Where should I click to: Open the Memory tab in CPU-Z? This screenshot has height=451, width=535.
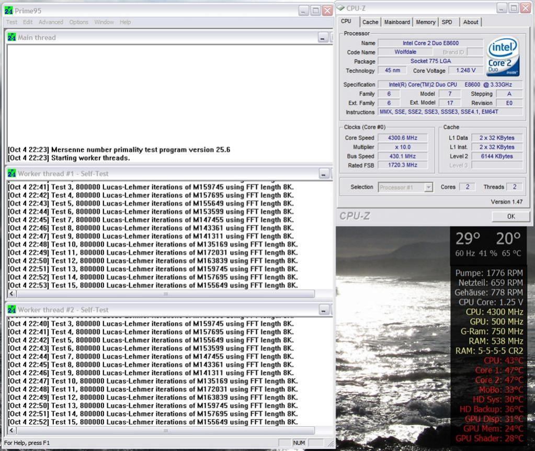tap(426, 22)
